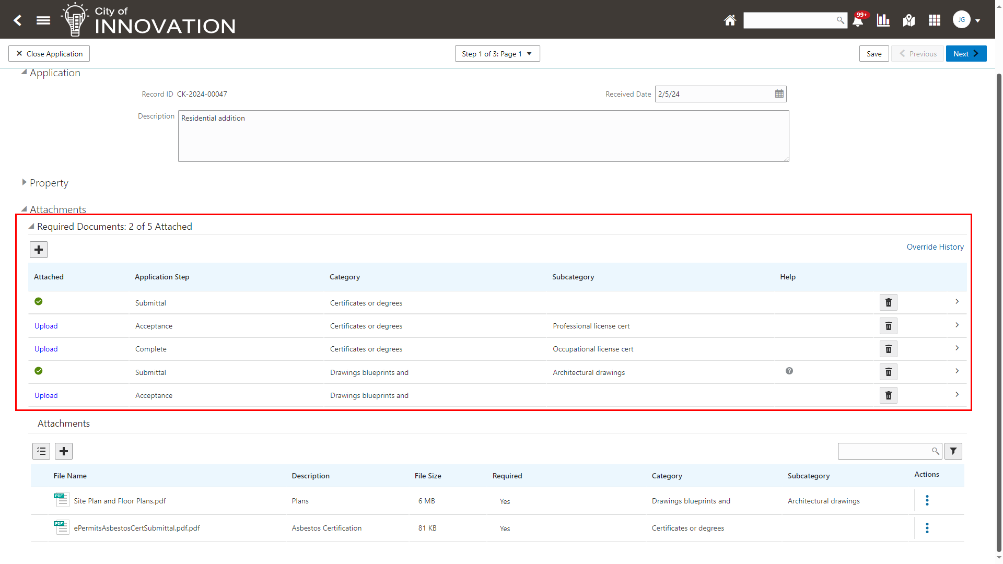Viewport: 1003px width, 564px height.
Task: Toggle the list view icon above Attachments table
Action: 41,451
